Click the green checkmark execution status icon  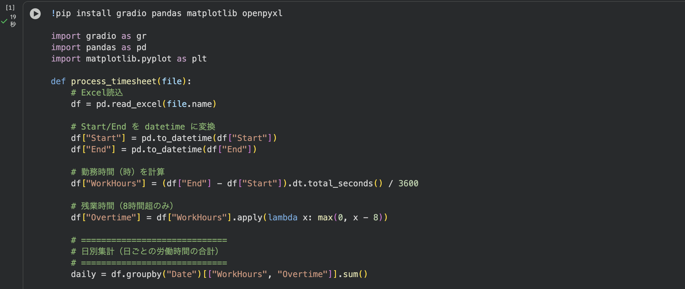coord(4,21)
